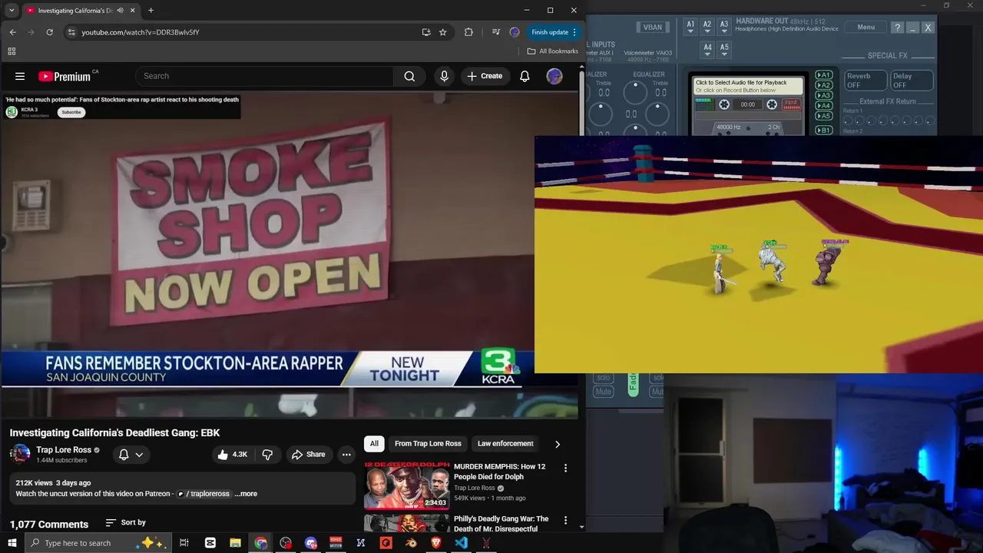
Task: Reload the page in Chrome
Action: pos(50,32)
